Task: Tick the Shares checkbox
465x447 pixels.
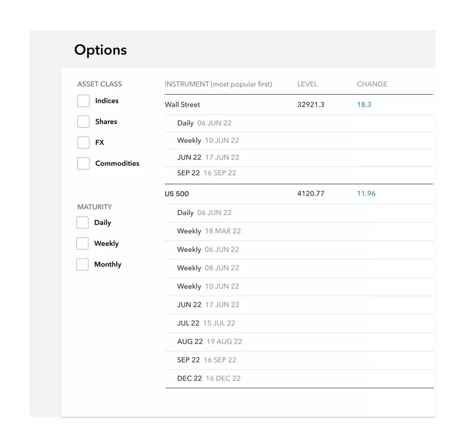Action: (84, 122)
